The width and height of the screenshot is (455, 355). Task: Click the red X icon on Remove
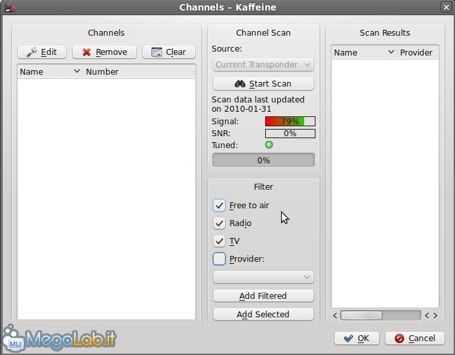click(87, 52)
